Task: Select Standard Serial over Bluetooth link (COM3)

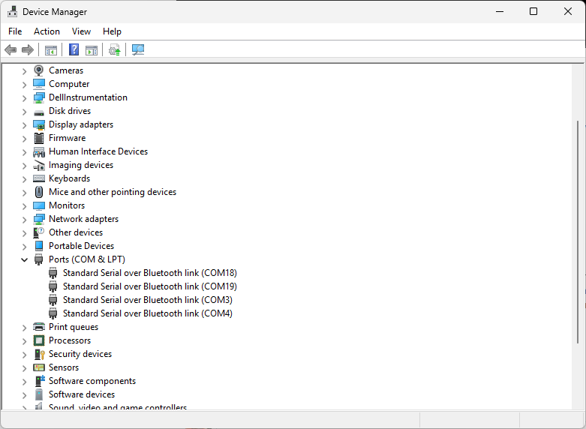Action: [x=148, y=300]
